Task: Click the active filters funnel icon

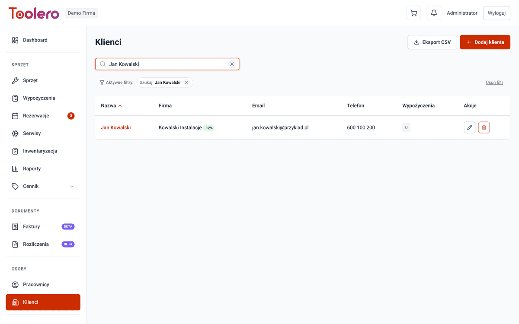Action: tap(102, 83)
